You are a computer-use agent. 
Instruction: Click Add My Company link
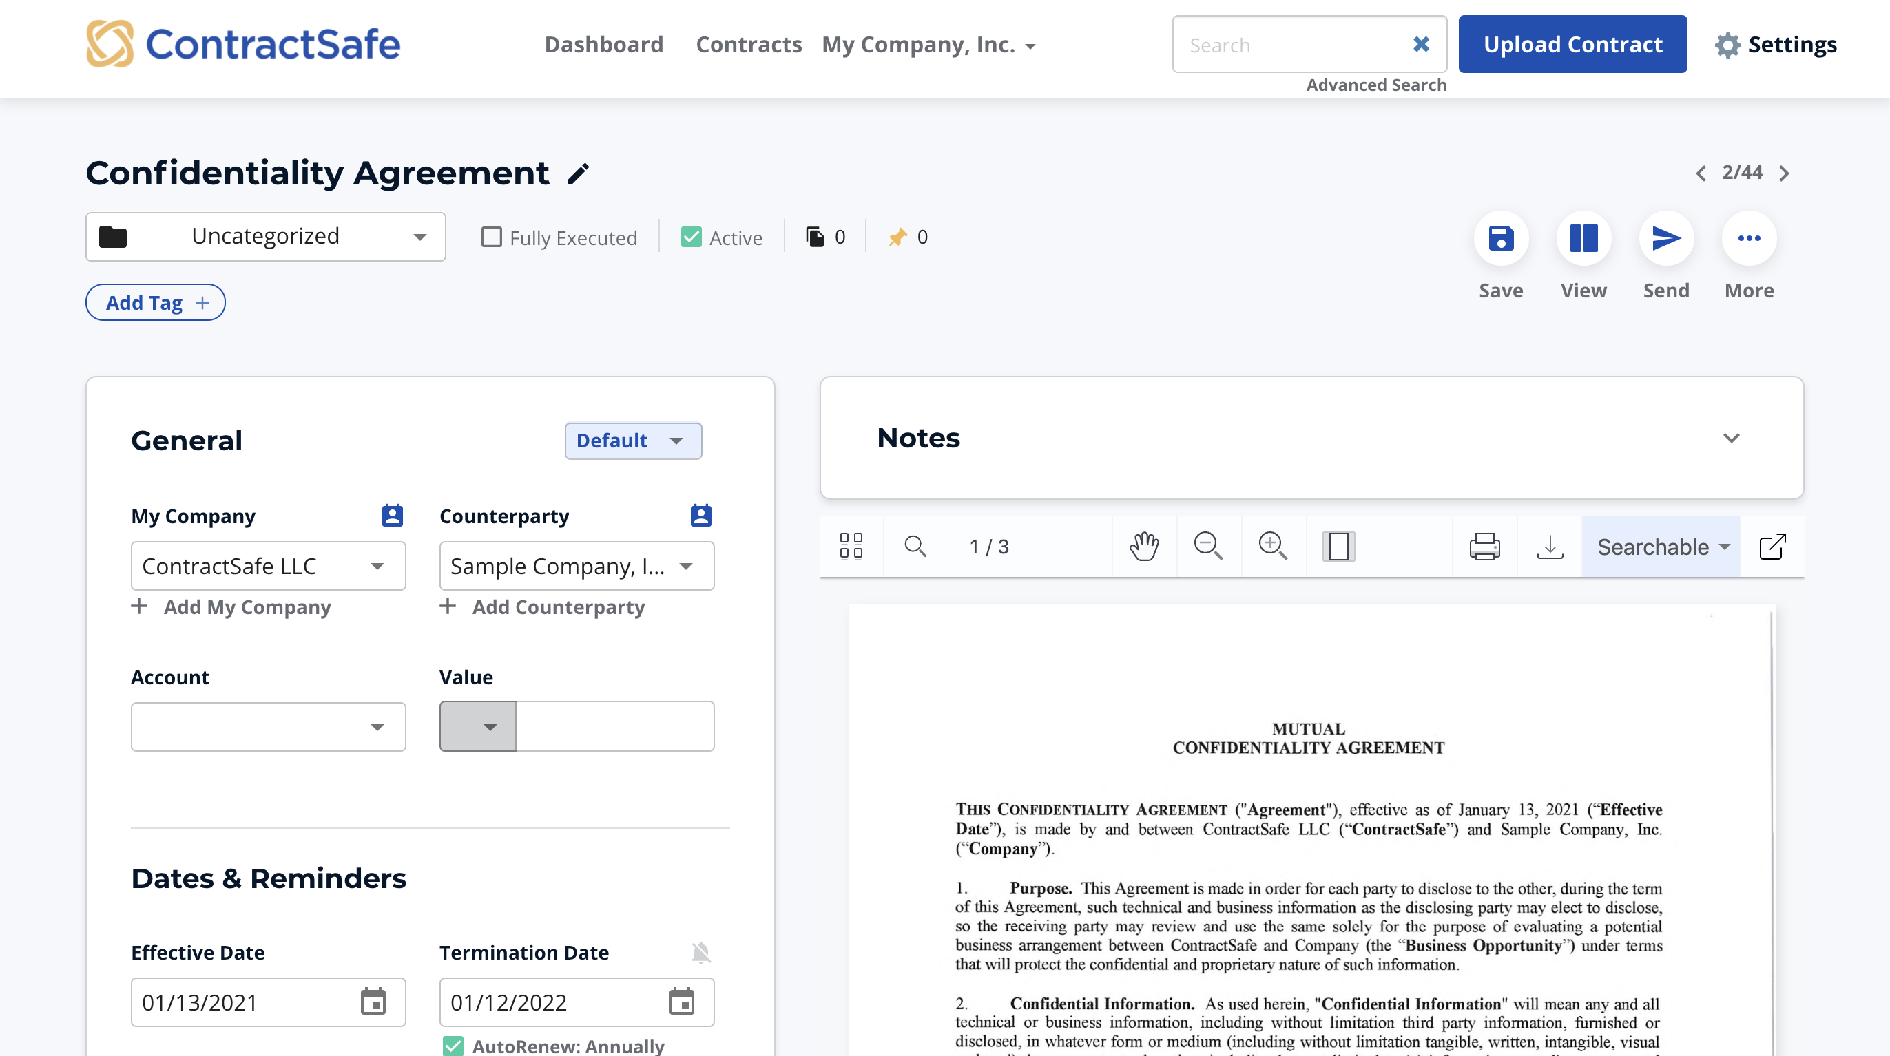click(231, 607)
